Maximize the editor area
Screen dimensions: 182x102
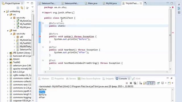click(172, 3)
